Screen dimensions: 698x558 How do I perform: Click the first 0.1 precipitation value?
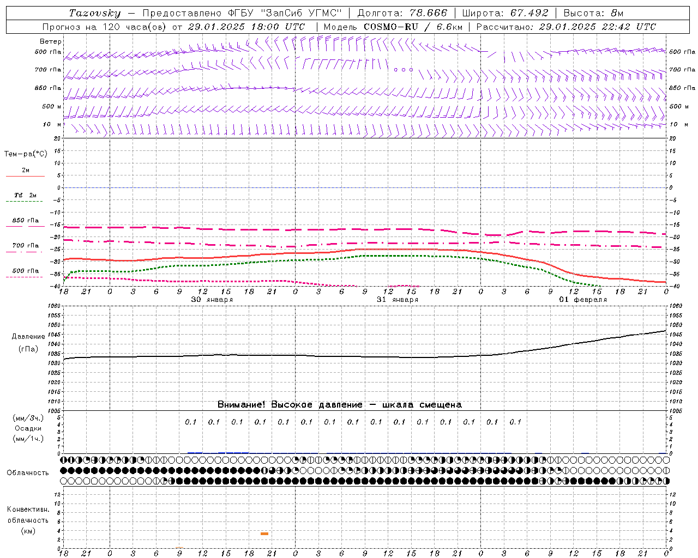click(x=190, y=422)
